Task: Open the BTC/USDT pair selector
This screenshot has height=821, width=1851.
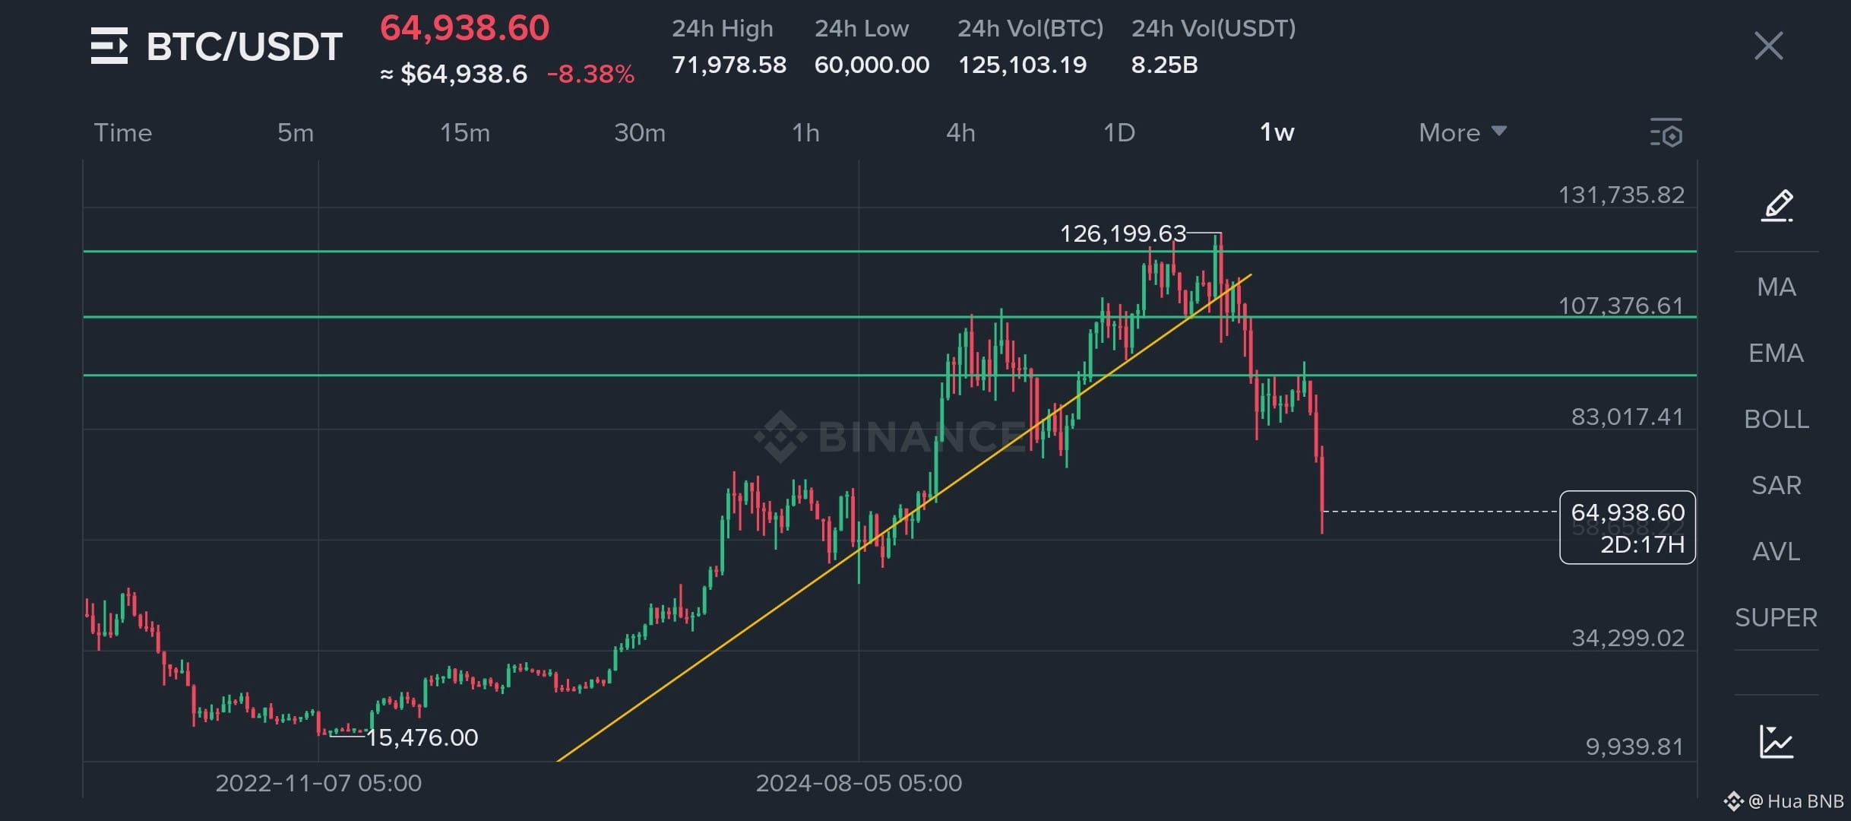Action: [x=244, y=47]
